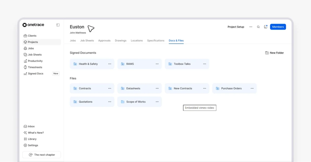This screenshot has width=311, height=162.
Task: Open options for Contracts folder
Action: pos(110,88)
